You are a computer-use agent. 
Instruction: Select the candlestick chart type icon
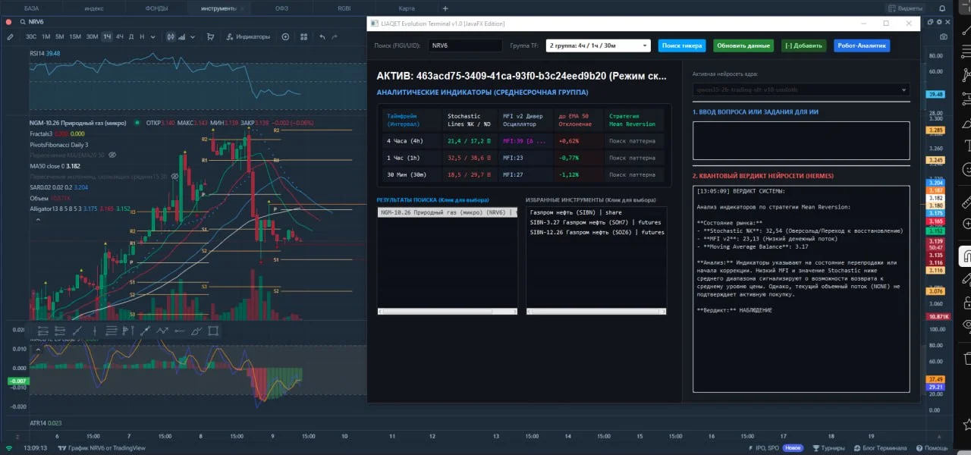pyautogui.click(x=171, y=36)
